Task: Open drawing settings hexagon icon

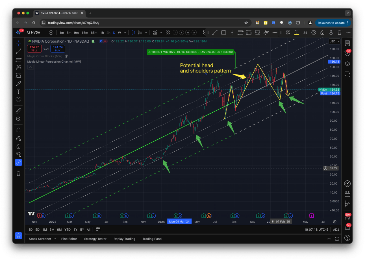Action: pos(314,32)
